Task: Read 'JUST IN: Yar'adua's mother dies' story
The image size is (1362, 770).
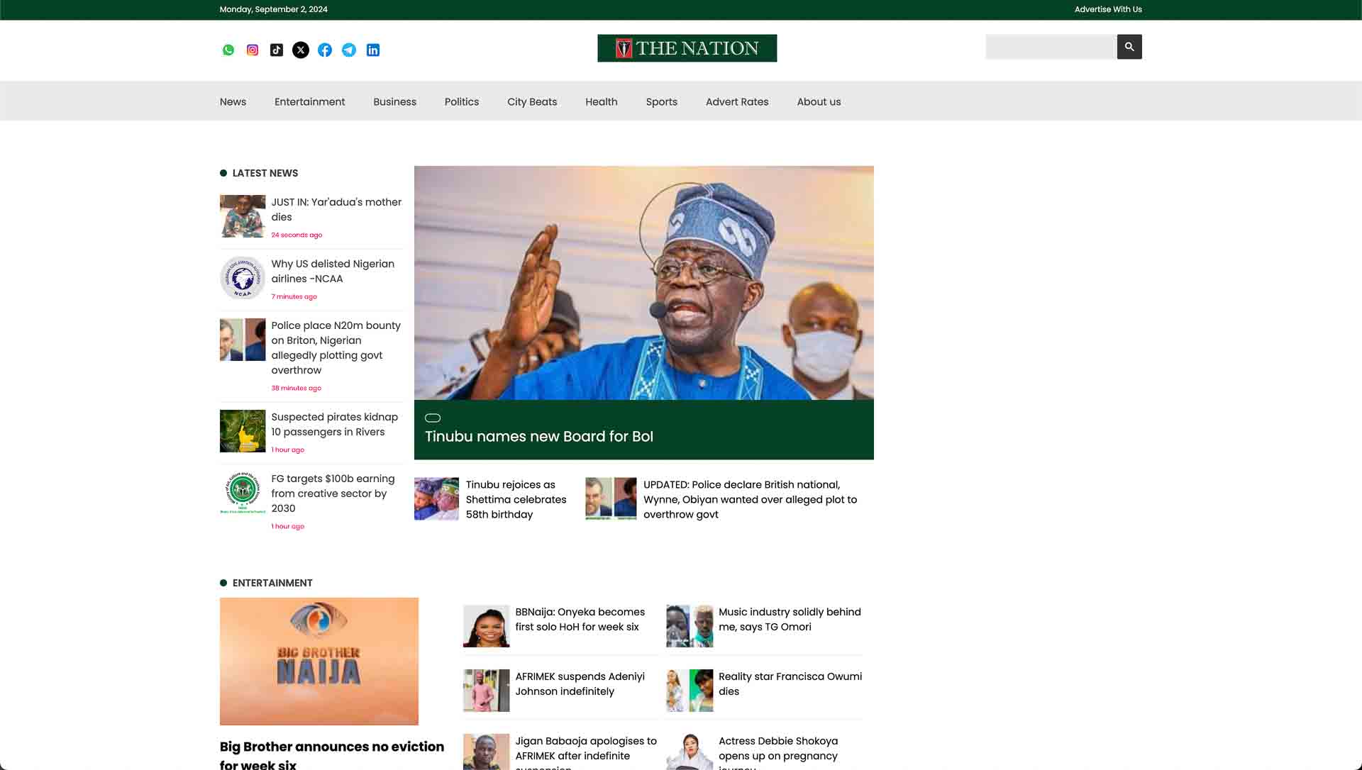Action: (x=336, y=209)
